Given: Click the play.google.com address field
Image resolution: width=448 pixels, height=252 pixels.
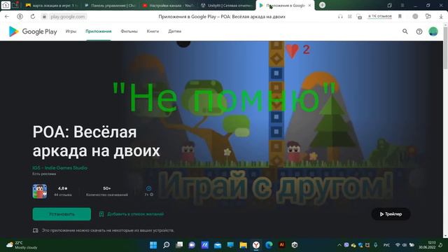Looking at the screenshot, I should pyautogui.click(x=68, y=17).
